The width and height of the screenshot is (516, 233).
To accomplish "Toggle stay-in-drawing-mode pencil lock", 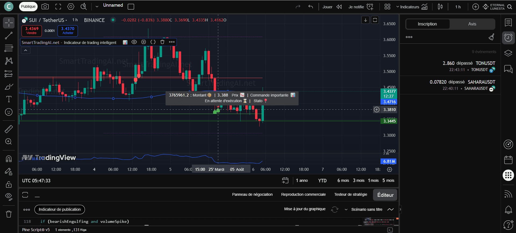I will (x=9, y=172).
